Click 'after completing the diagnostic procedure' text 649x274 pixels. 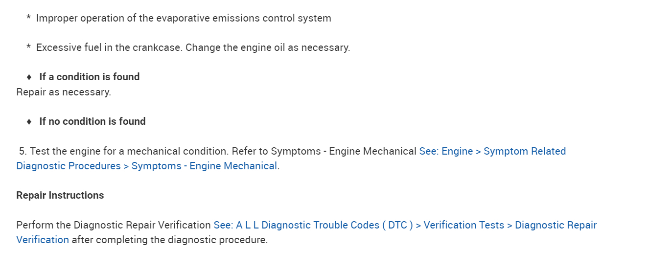click(x=169, y=240)
